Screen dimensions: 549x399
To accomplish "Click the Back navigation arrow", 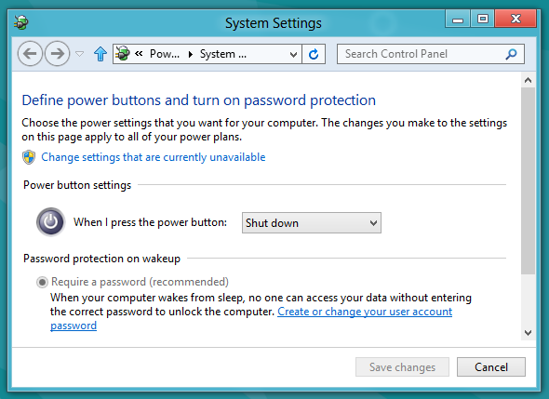I will click(30, 54).
